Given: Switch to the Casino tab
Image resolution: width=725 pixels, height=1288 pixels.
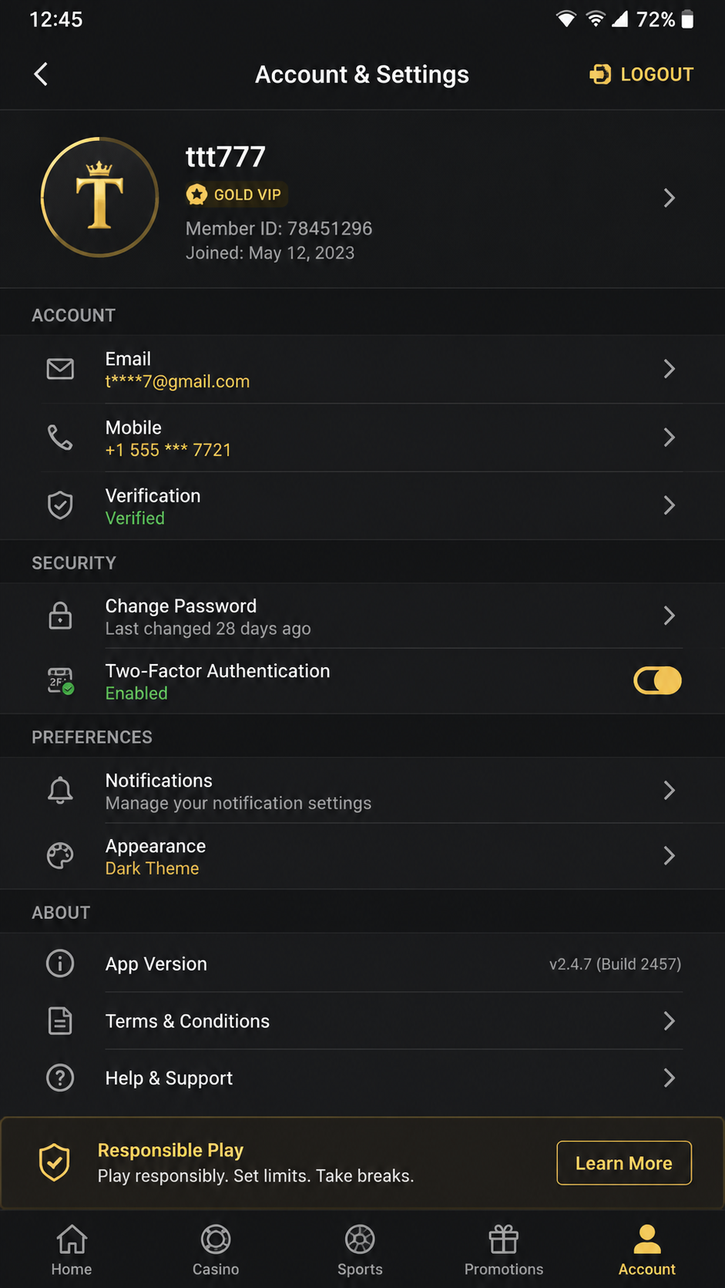Looking at the screenshot, I should (216, 1250).
